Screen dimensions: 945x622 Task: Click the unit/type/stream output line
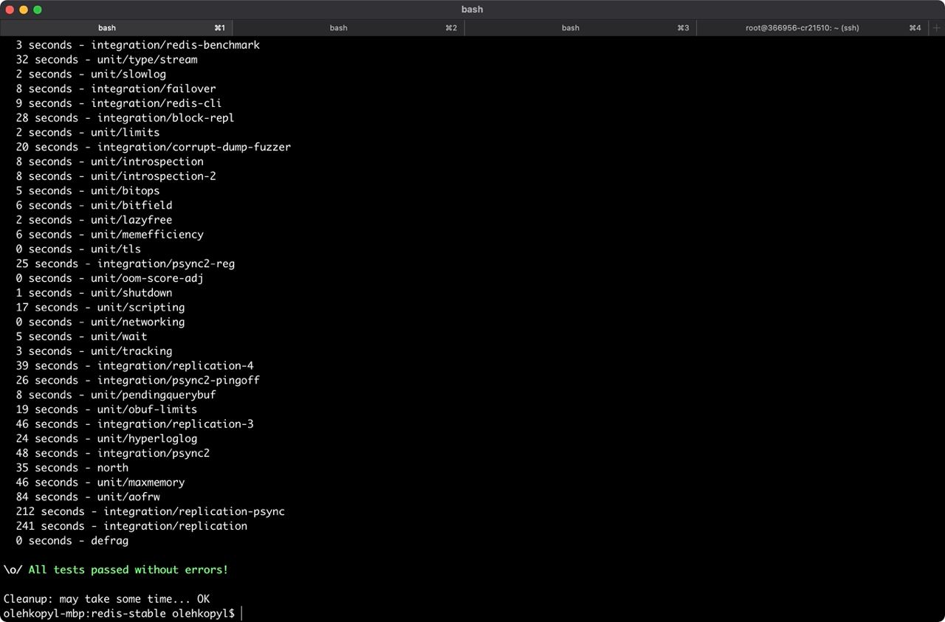coord(106,60)
